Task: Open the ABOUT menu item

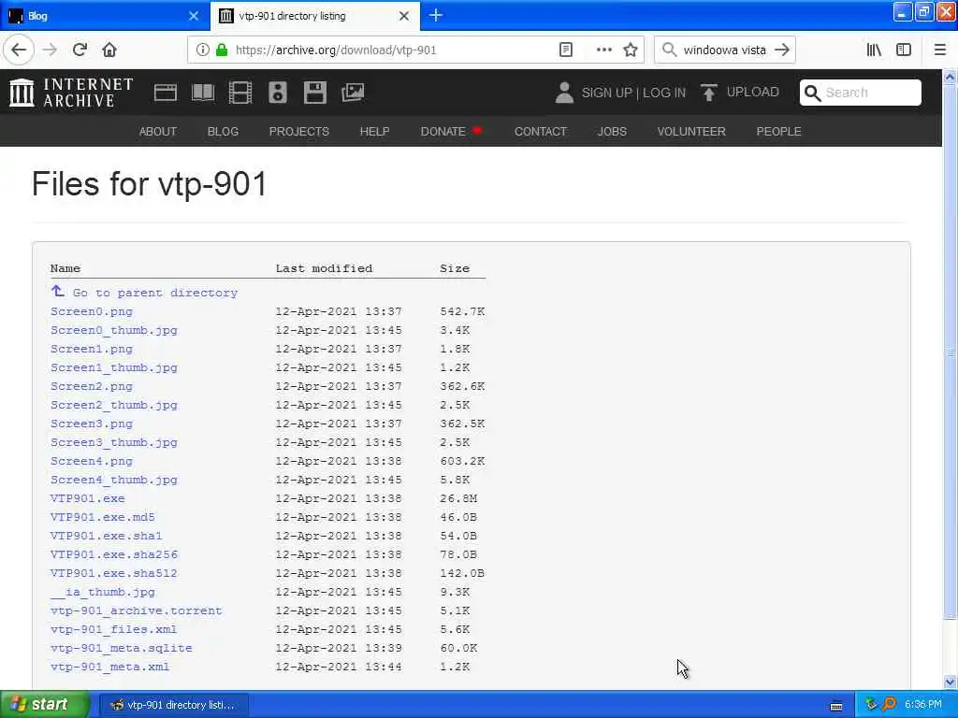Action: click(157, 131)
